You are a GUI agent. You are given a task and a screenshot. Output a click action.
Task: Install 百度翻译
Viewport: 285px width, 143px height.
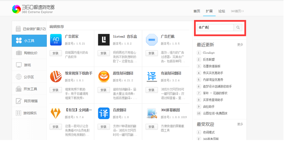pos(104,127)
